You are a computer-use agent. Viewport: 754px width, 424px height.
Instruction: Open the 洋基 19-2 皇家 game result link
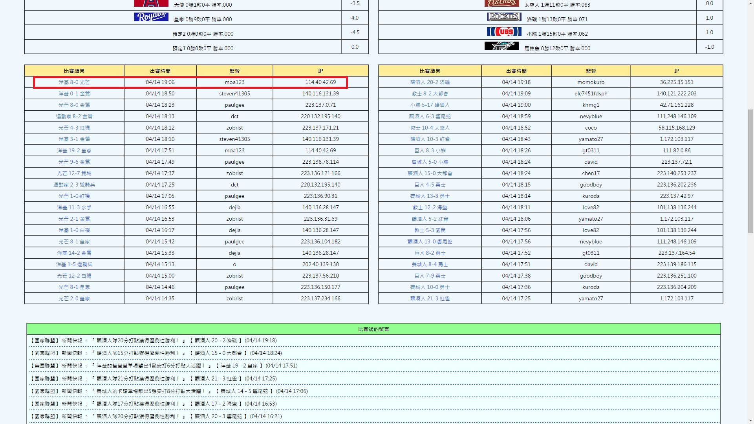click(x=74, y=151)
